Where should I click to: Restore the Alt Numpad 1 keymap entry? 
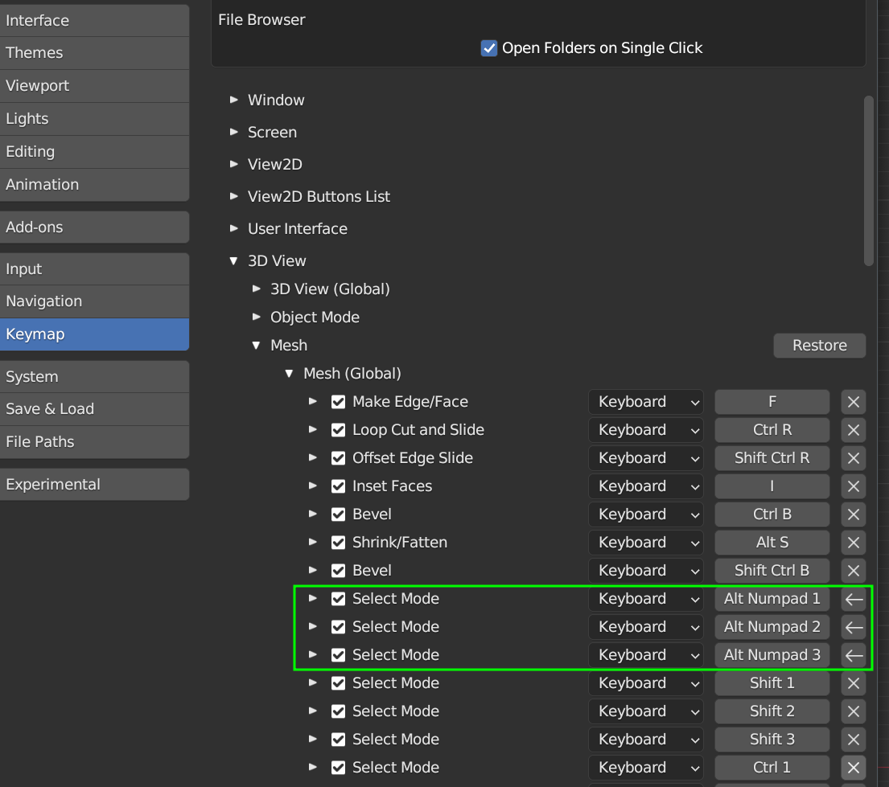(x=854, y=599)
